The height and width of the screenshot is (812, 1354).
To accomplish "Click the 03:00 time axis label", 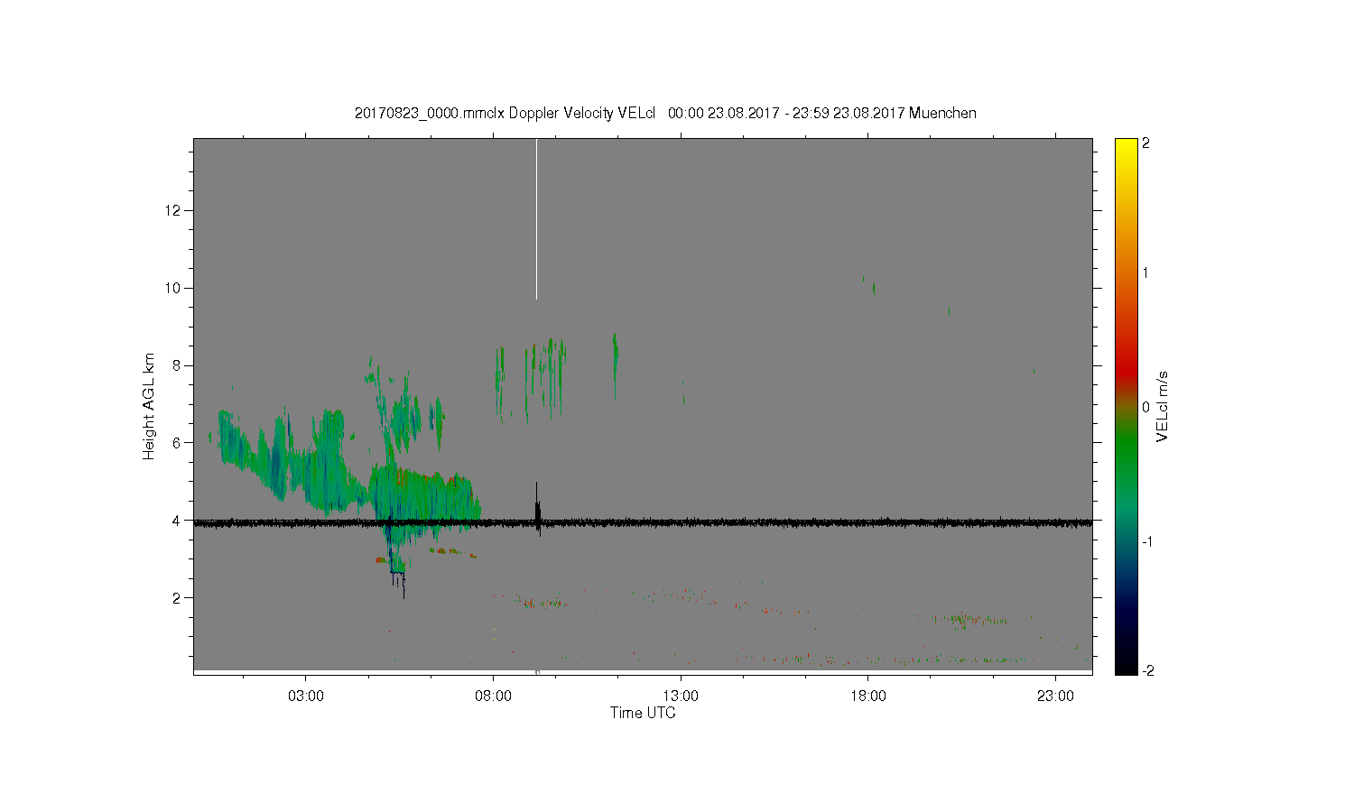I will 306,696.
